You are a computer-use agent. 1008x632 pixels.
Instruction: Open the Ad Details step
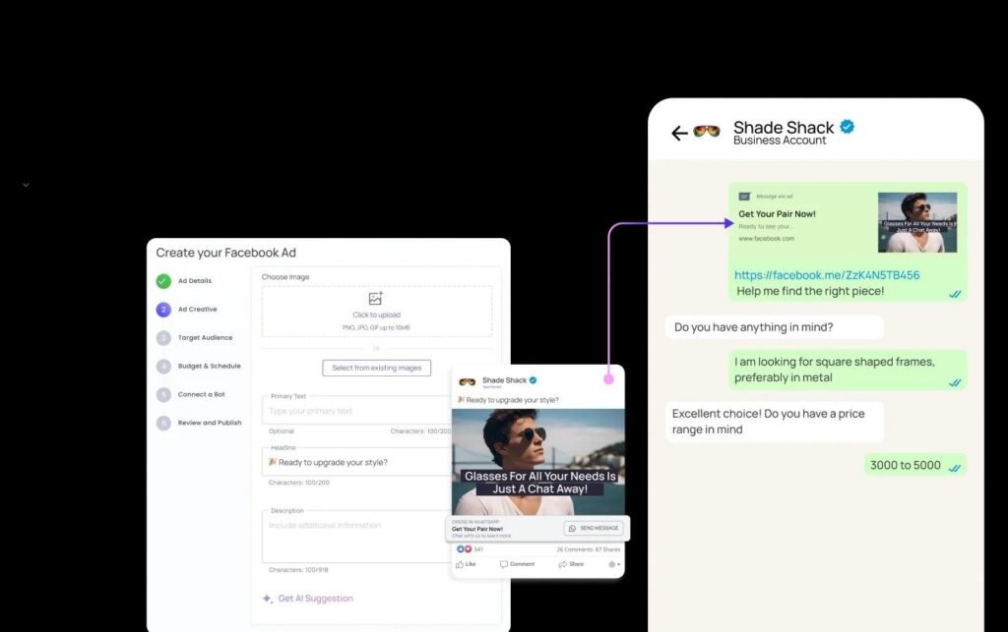click(195, 281)
